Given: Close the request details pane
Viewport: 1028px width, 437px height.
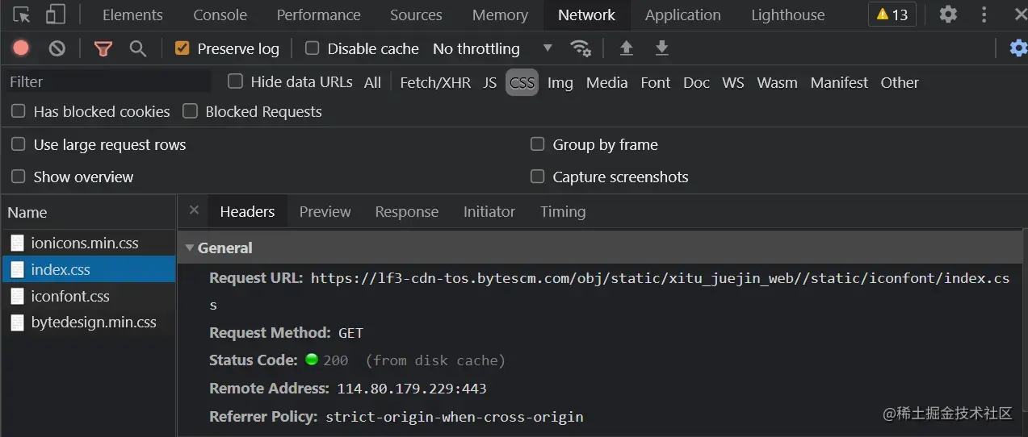Looking at the screenshot, I should (194, 210).
